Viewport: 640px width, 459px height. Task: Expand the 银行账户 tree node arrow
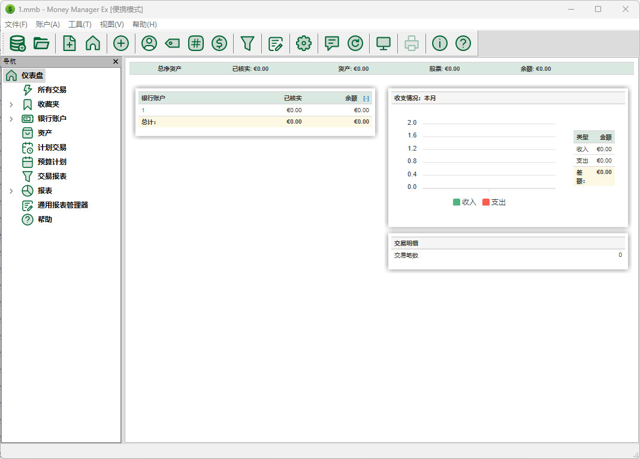pyautogui.click(x=11, y=119)
